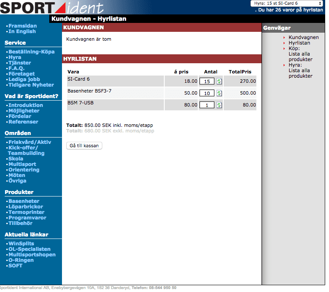This screenshot has width=329, height=292.
Task: Open Tillbehör link
Action: point(20,223)
